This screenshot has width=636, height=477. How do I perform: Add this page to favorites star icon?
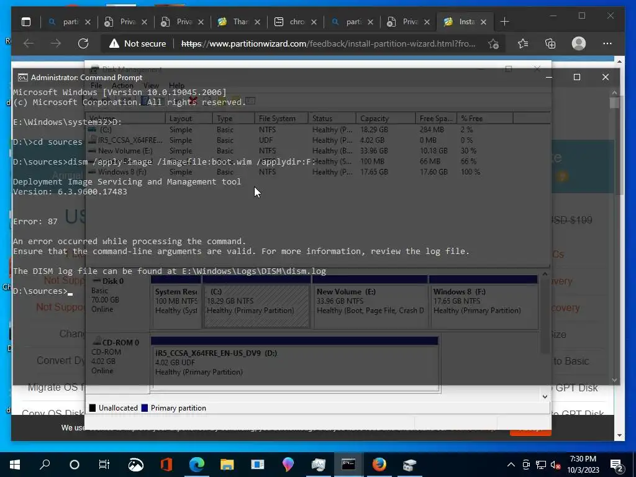point(493,43)
